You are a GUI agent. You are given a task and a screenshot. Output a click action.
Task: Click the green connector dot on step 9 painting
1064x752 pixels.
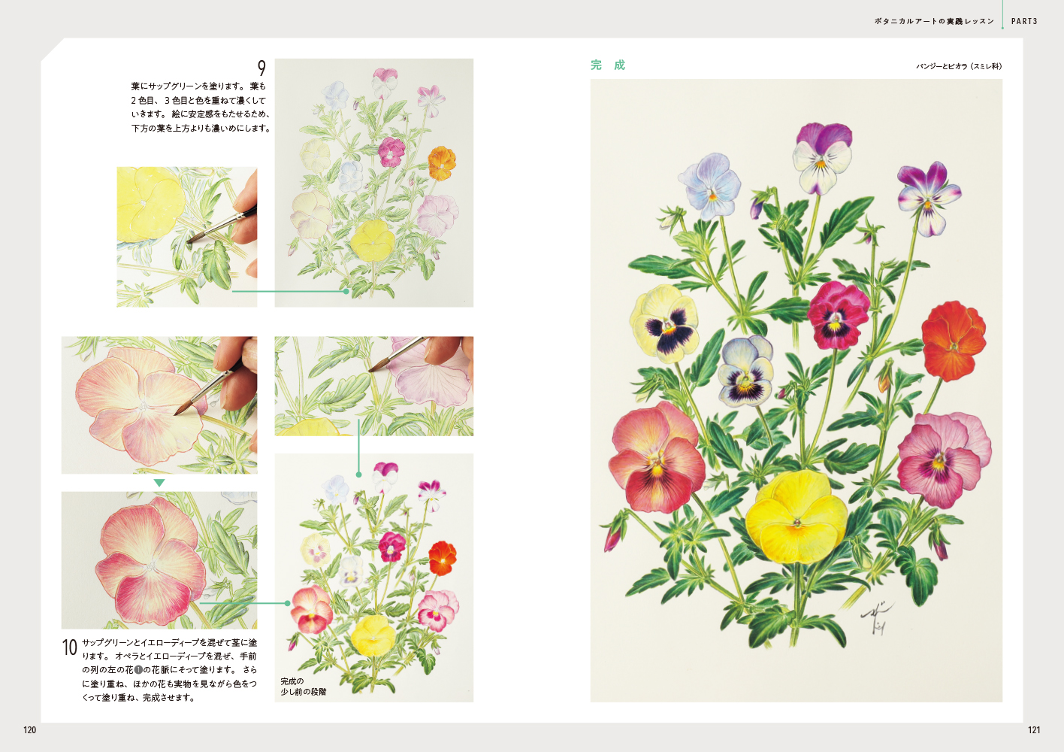tap(346, 291)
